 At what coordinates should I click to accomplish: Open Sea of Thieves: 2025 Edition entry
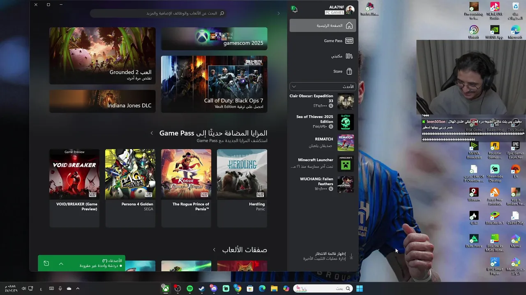322,122
